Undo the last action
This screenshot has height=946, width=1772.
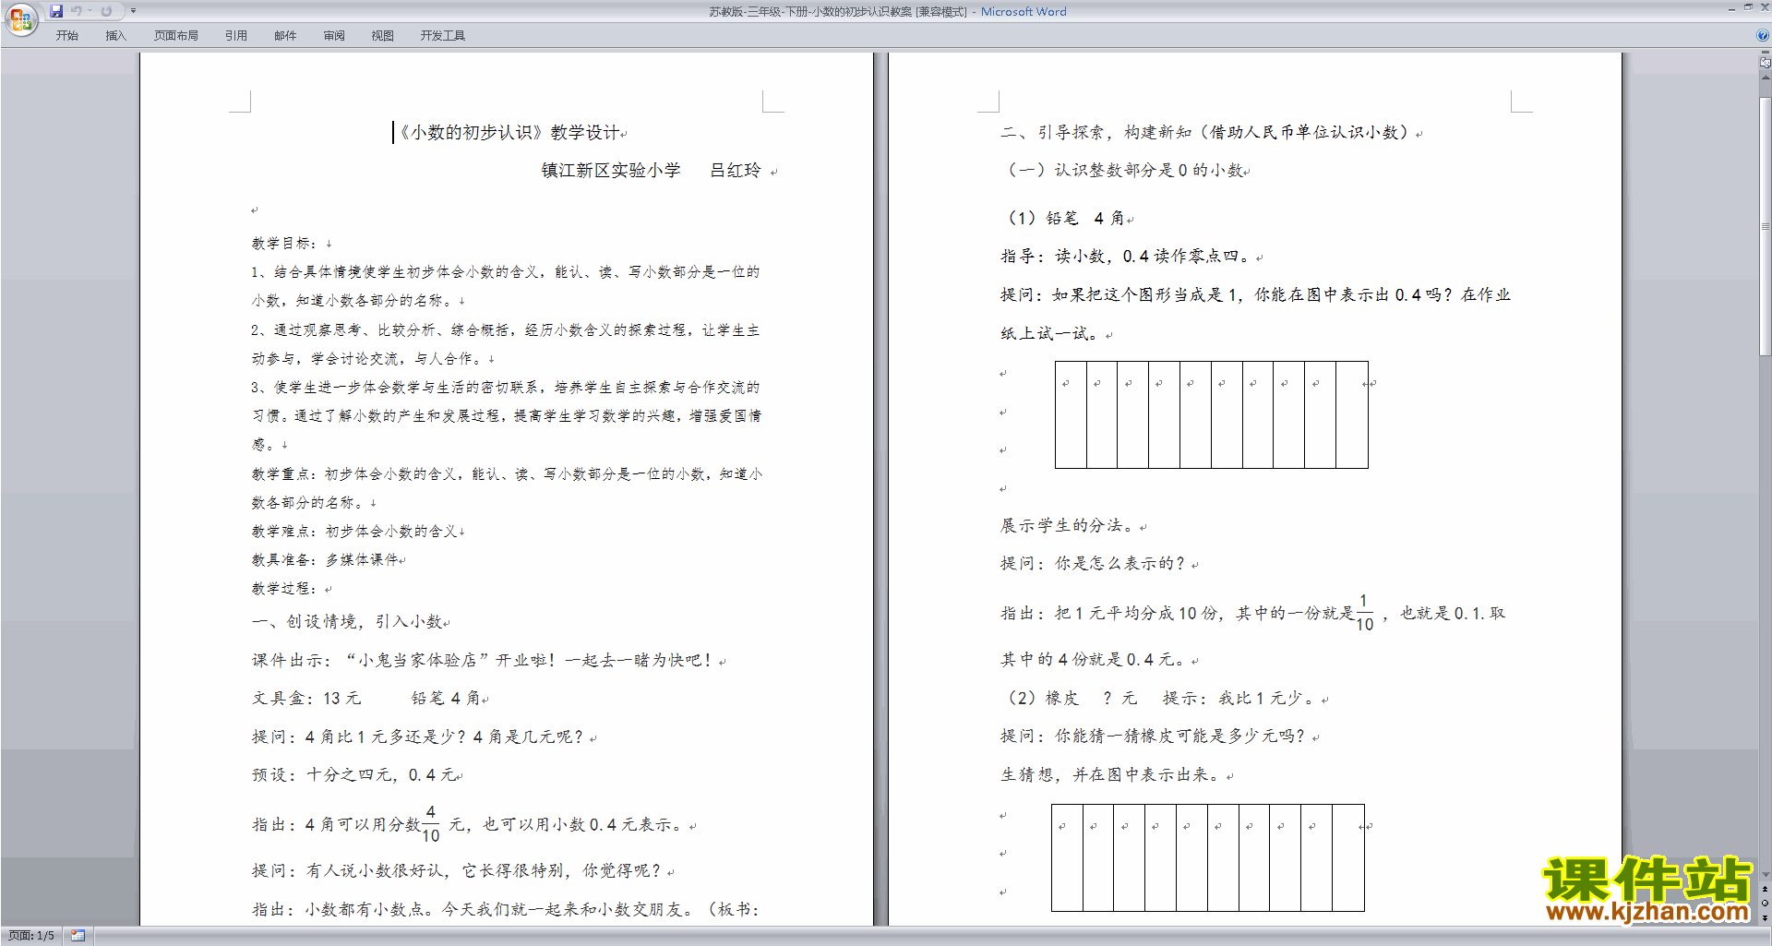click(77, 11)
